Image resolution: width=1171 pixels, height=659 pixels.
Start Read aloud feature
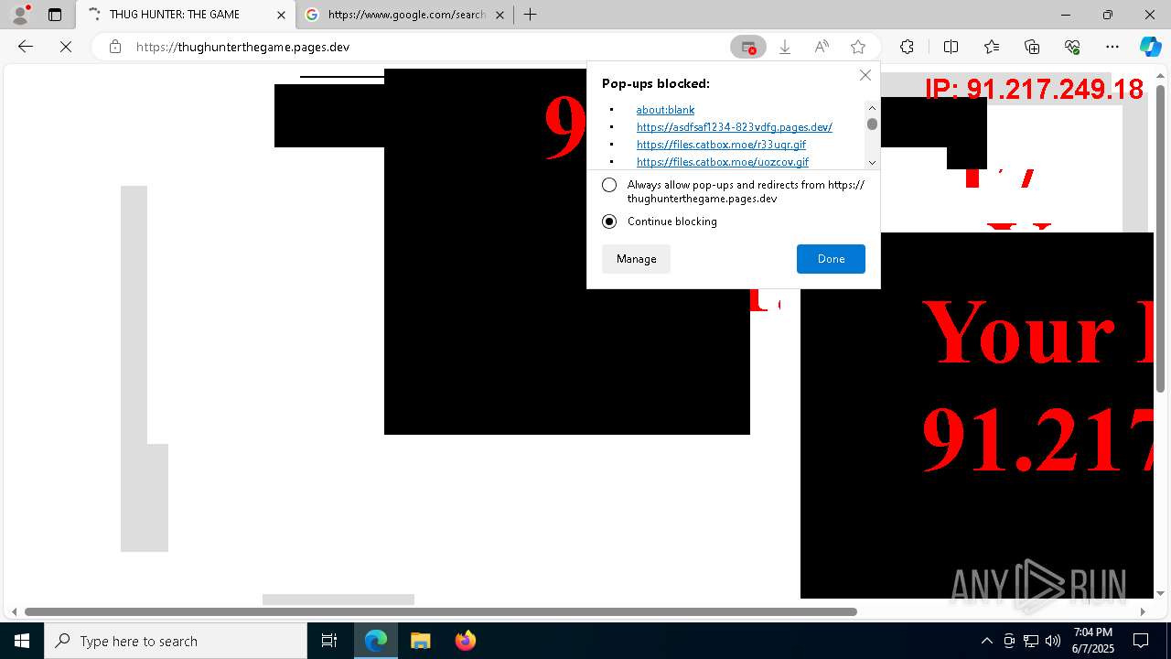tap(822, 47)
